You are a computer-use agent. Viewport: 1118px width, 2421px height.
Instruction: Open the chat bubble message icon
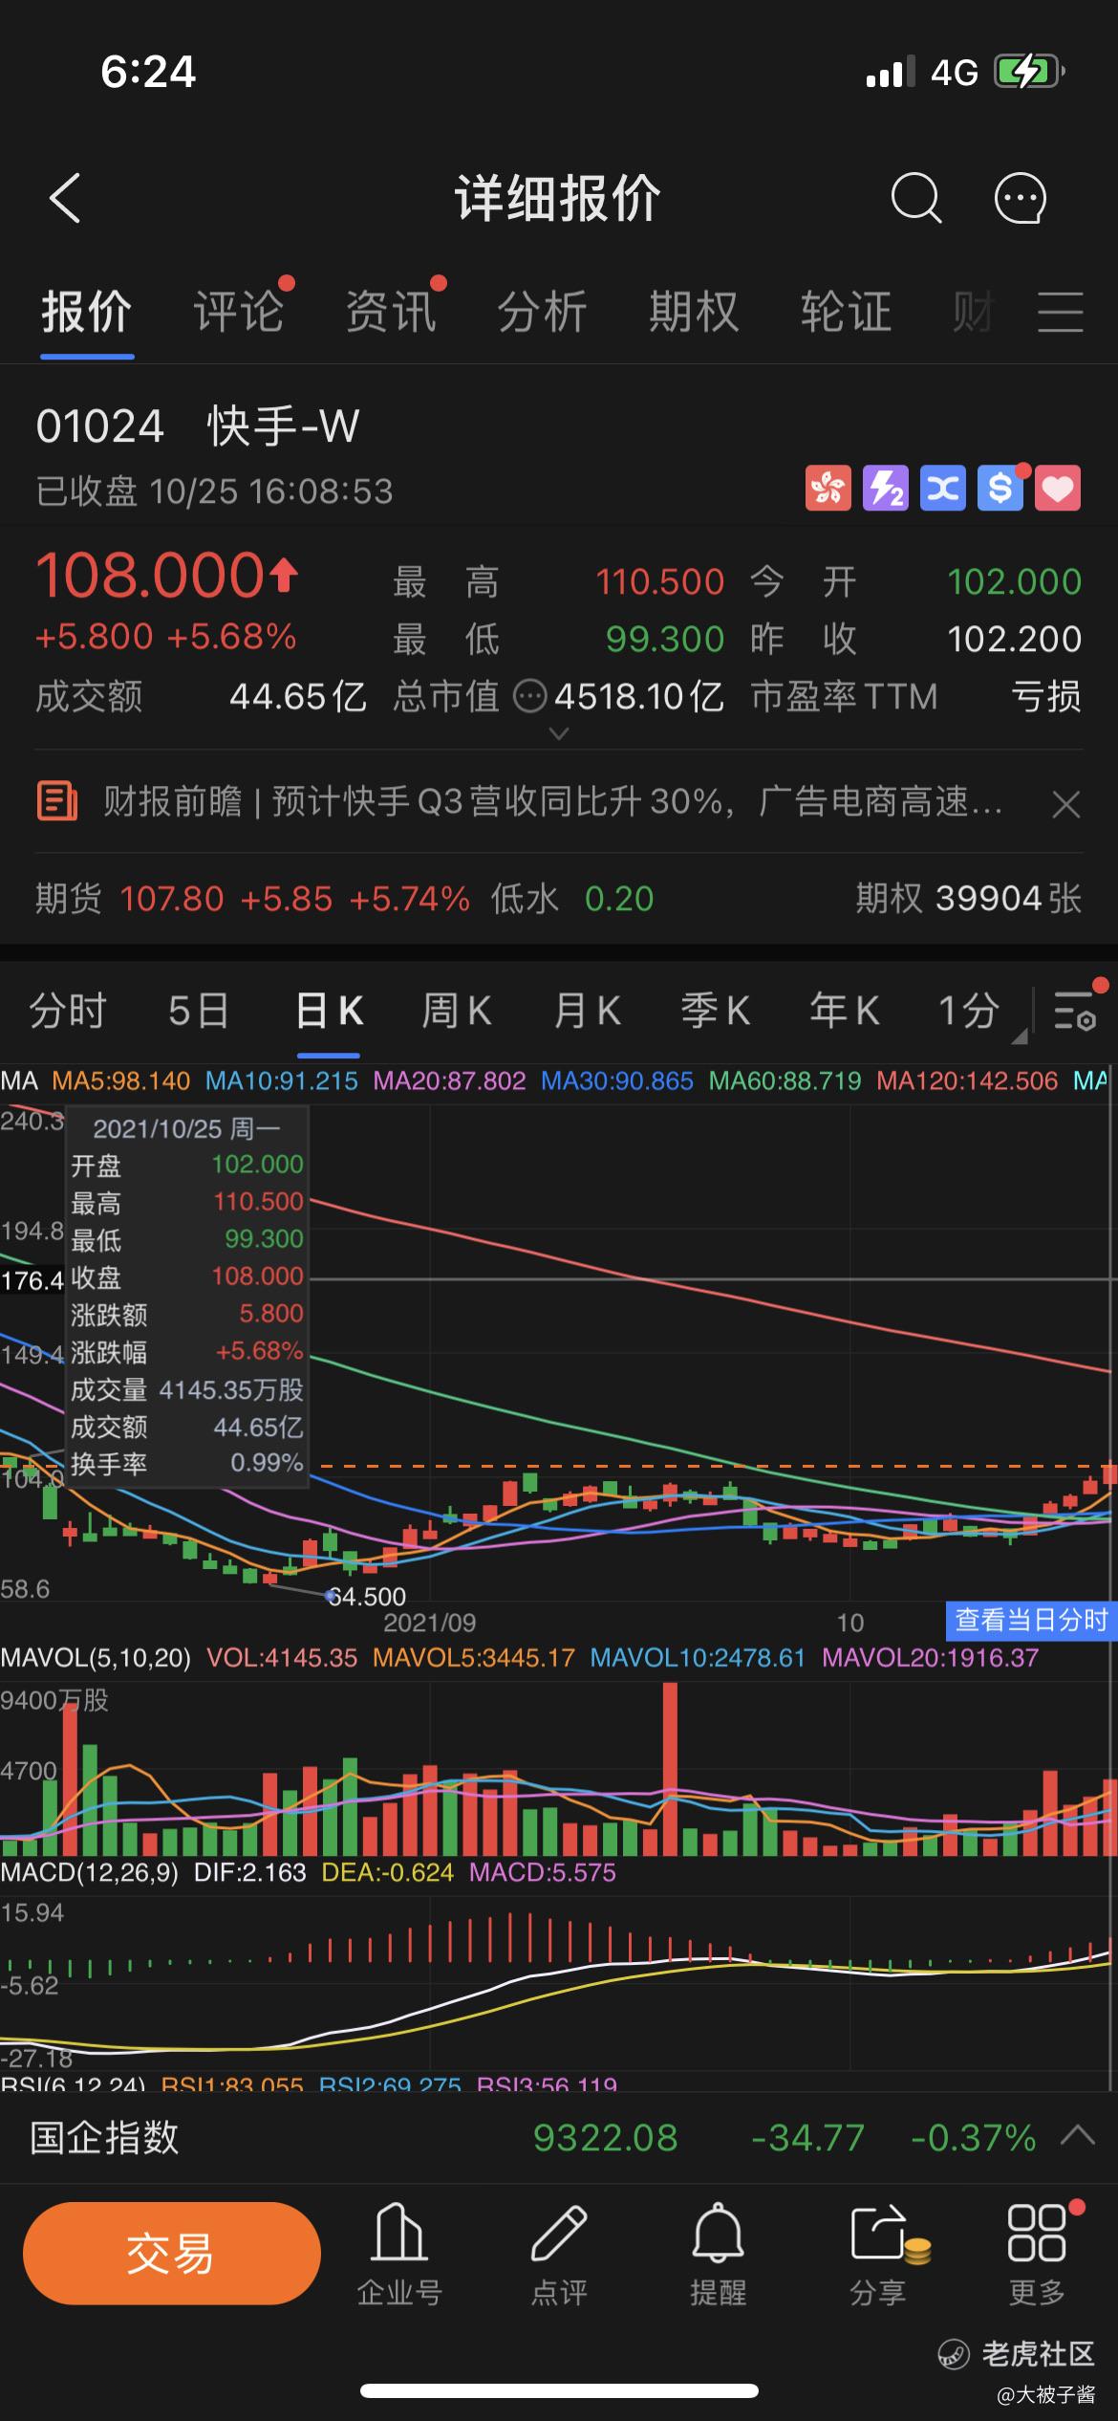(x=1021, y=198)
